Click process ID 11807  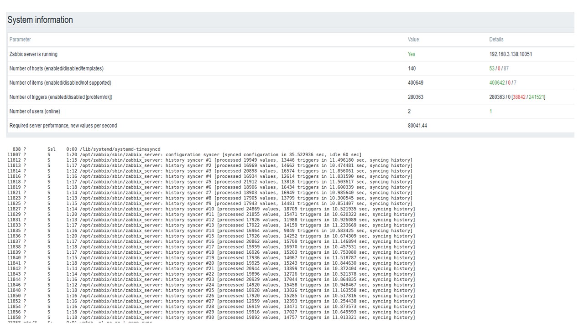[x=14, y=155]
